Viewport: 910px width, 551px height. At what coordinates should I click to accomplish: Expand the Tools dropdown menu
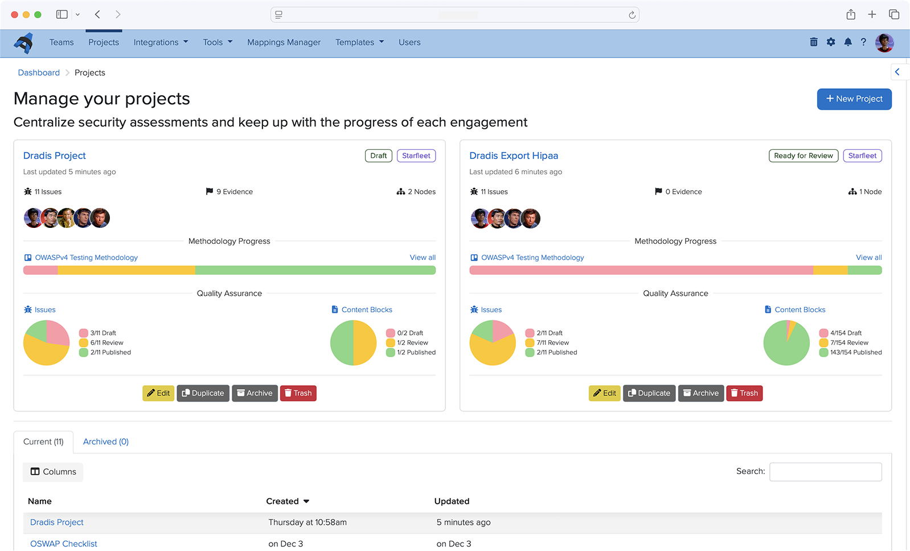218,42
